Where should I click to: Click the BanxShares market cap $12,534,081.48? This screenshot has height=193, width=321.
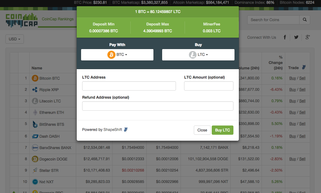coord(97,147)
